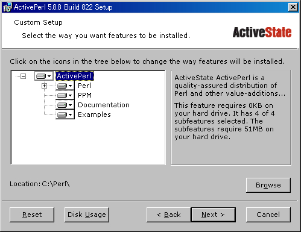
Task: Select the Examples feature label
Action: (x=94, y=114)
